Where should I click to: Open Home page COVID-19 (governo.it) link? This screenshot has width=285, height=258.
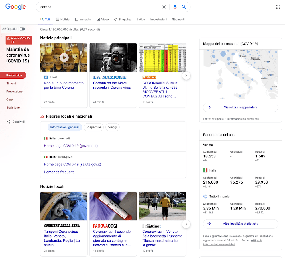71,146
